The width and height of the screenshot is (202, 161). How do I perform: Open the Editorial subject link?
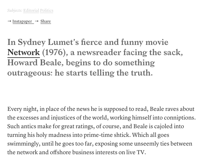pyautogui.click(x=31, y=11)
